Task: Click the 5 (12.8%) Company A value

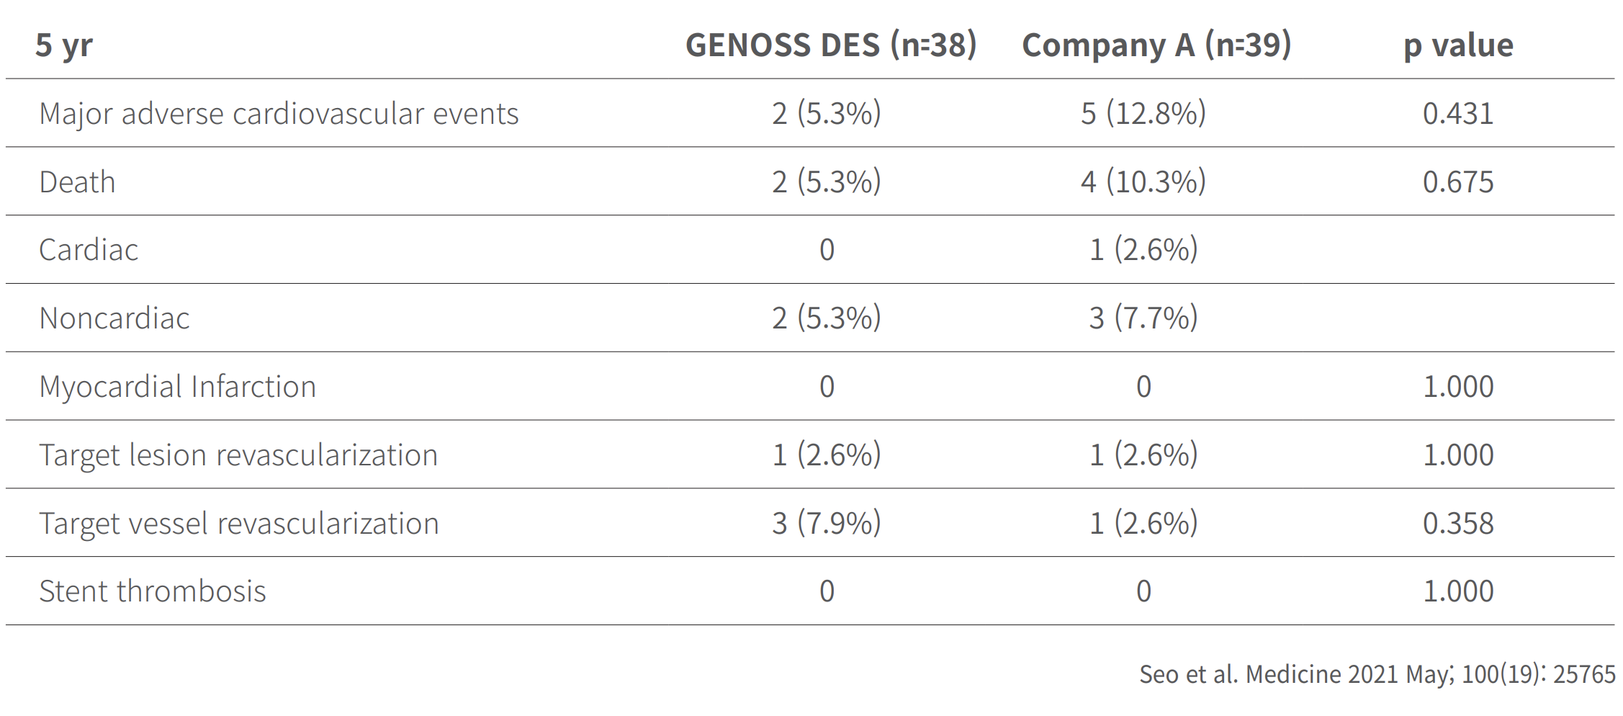Action: [x=1143, y=114]
